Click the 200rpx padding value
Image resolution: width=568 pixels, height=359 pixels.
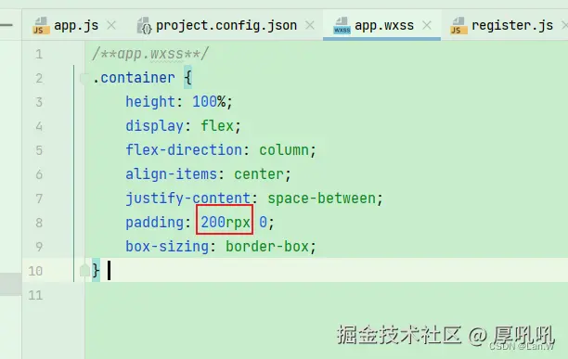coord(226,223)
